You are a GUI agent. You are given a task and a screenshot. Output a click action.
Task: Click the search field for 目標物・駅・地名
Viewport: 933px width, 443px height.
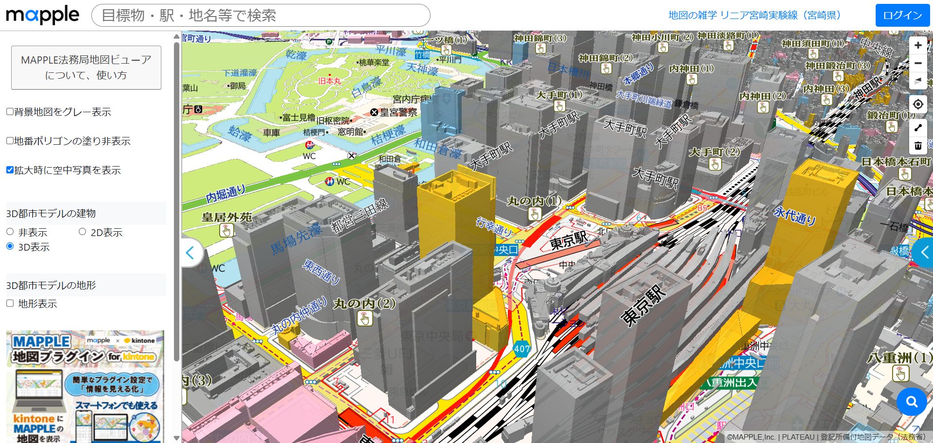[260, 16]
